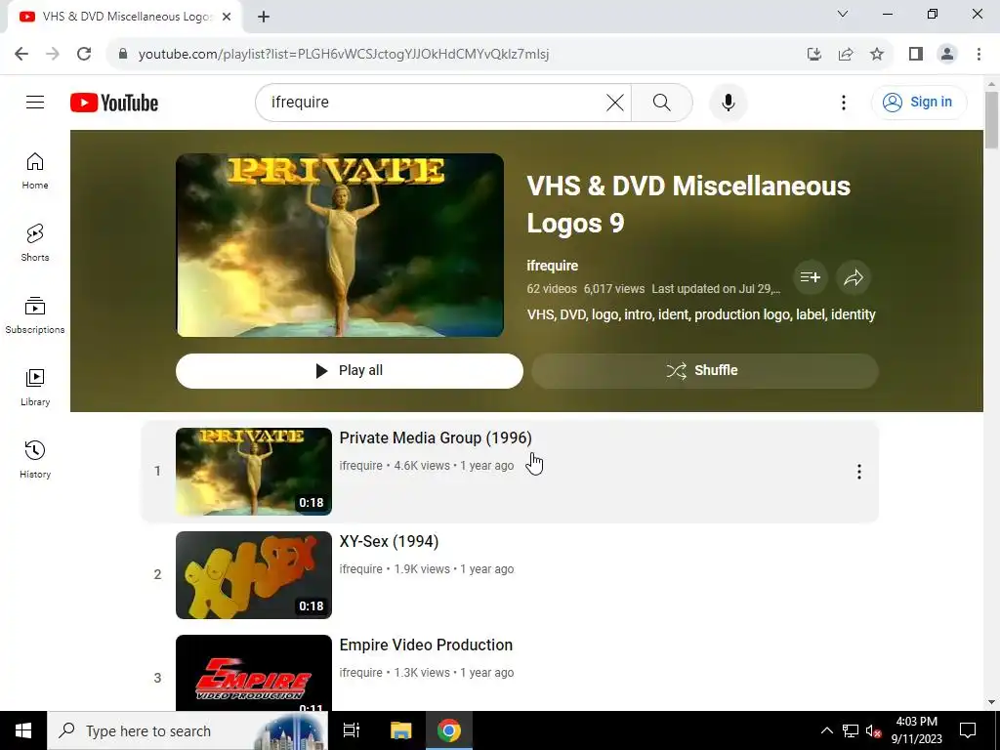Click ifrequire under Private Media Group video

pos(361,466)
